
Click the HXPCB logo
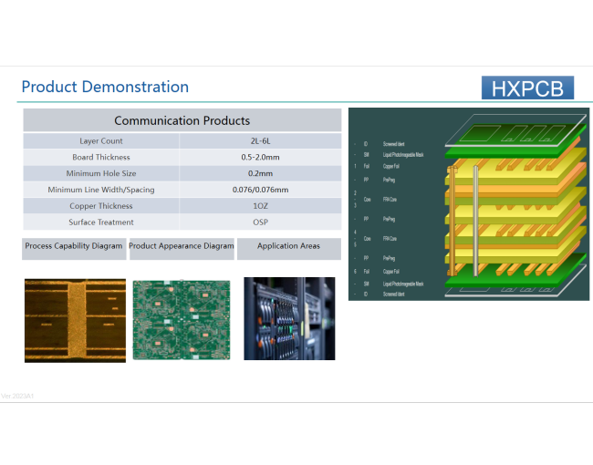[x=527, y=88]
